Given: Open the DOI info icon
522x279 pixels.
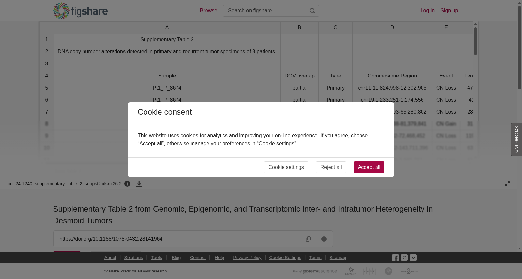Looking at the screenshot, I should [x=324, y=239].
